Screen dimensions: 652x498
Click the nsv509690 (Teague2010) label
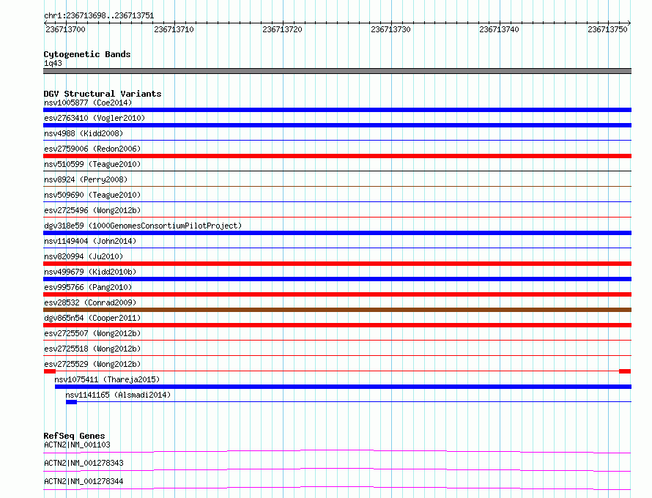92,195
